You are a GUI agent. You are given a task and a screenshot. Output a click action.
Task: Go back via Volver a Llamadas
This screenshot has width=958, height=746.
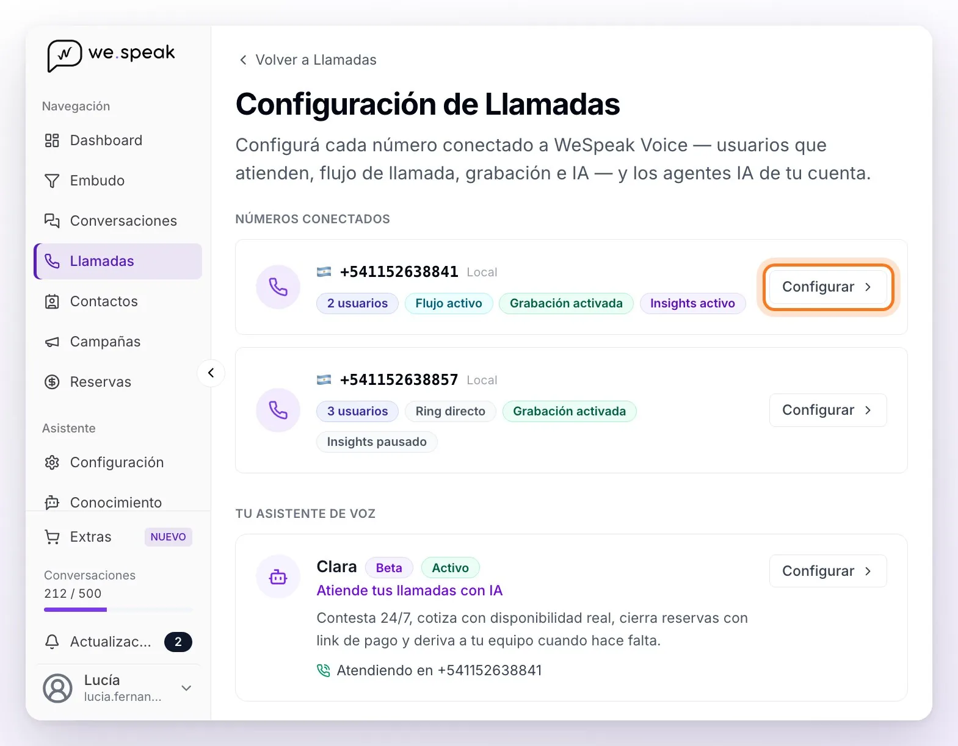click(307, 60)
